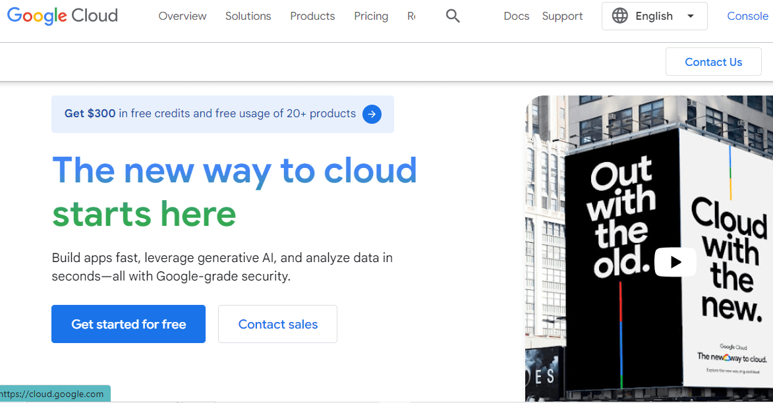This screenshot has height=403, width=773.
Task: Click the play icon on the hero image
Action: [x=675, y=261]
